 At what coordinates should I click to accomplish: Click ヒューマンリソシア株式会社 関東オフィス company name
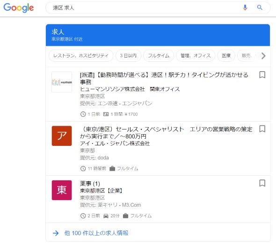click(130, 89)
